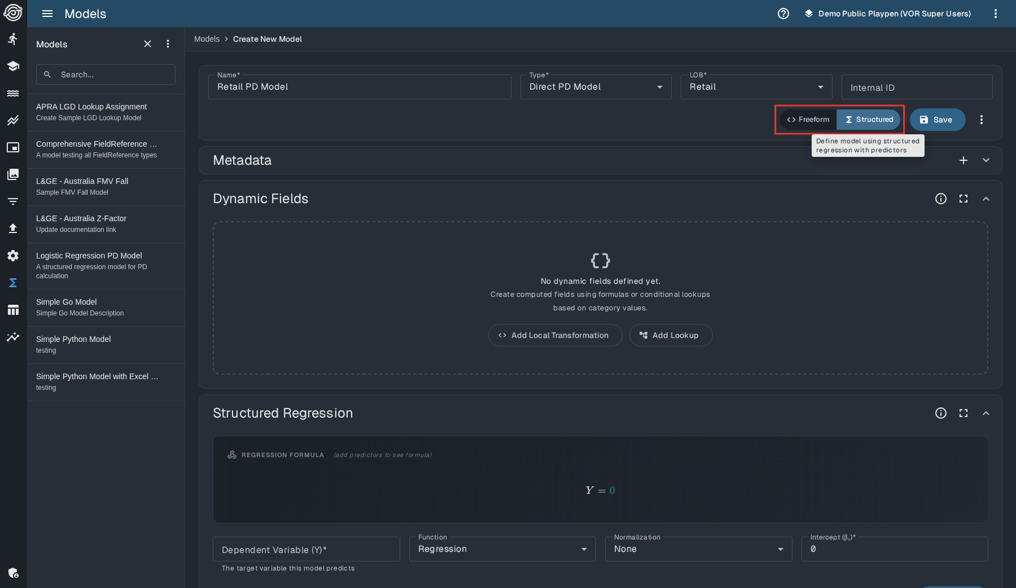This screenshot has width=1016, height=588.
Task: Open the LOB dropdown
Action: tap(756, 87)
